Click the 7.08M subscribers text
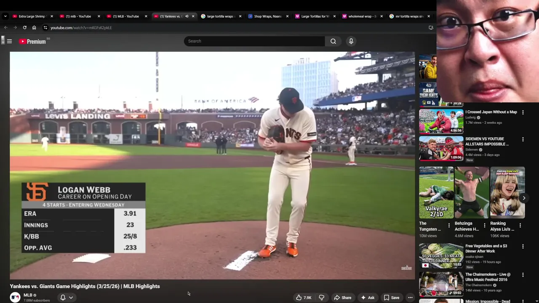This screenshot has width=539, height=303. pyautogui.click(x=37, y=300)
